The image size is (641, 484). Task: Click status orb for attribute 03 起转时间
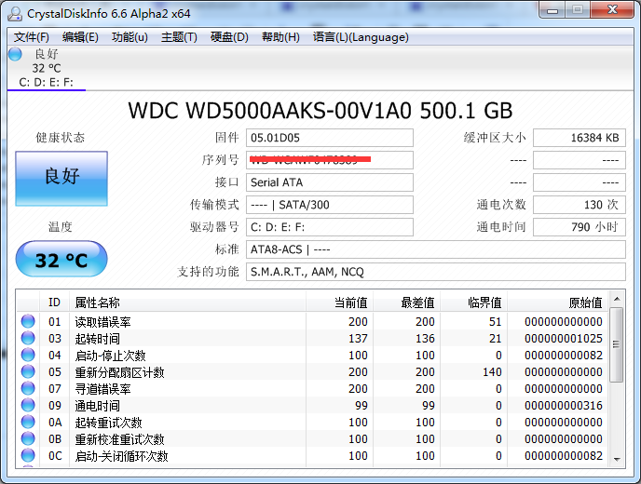[x=28, y=338]
